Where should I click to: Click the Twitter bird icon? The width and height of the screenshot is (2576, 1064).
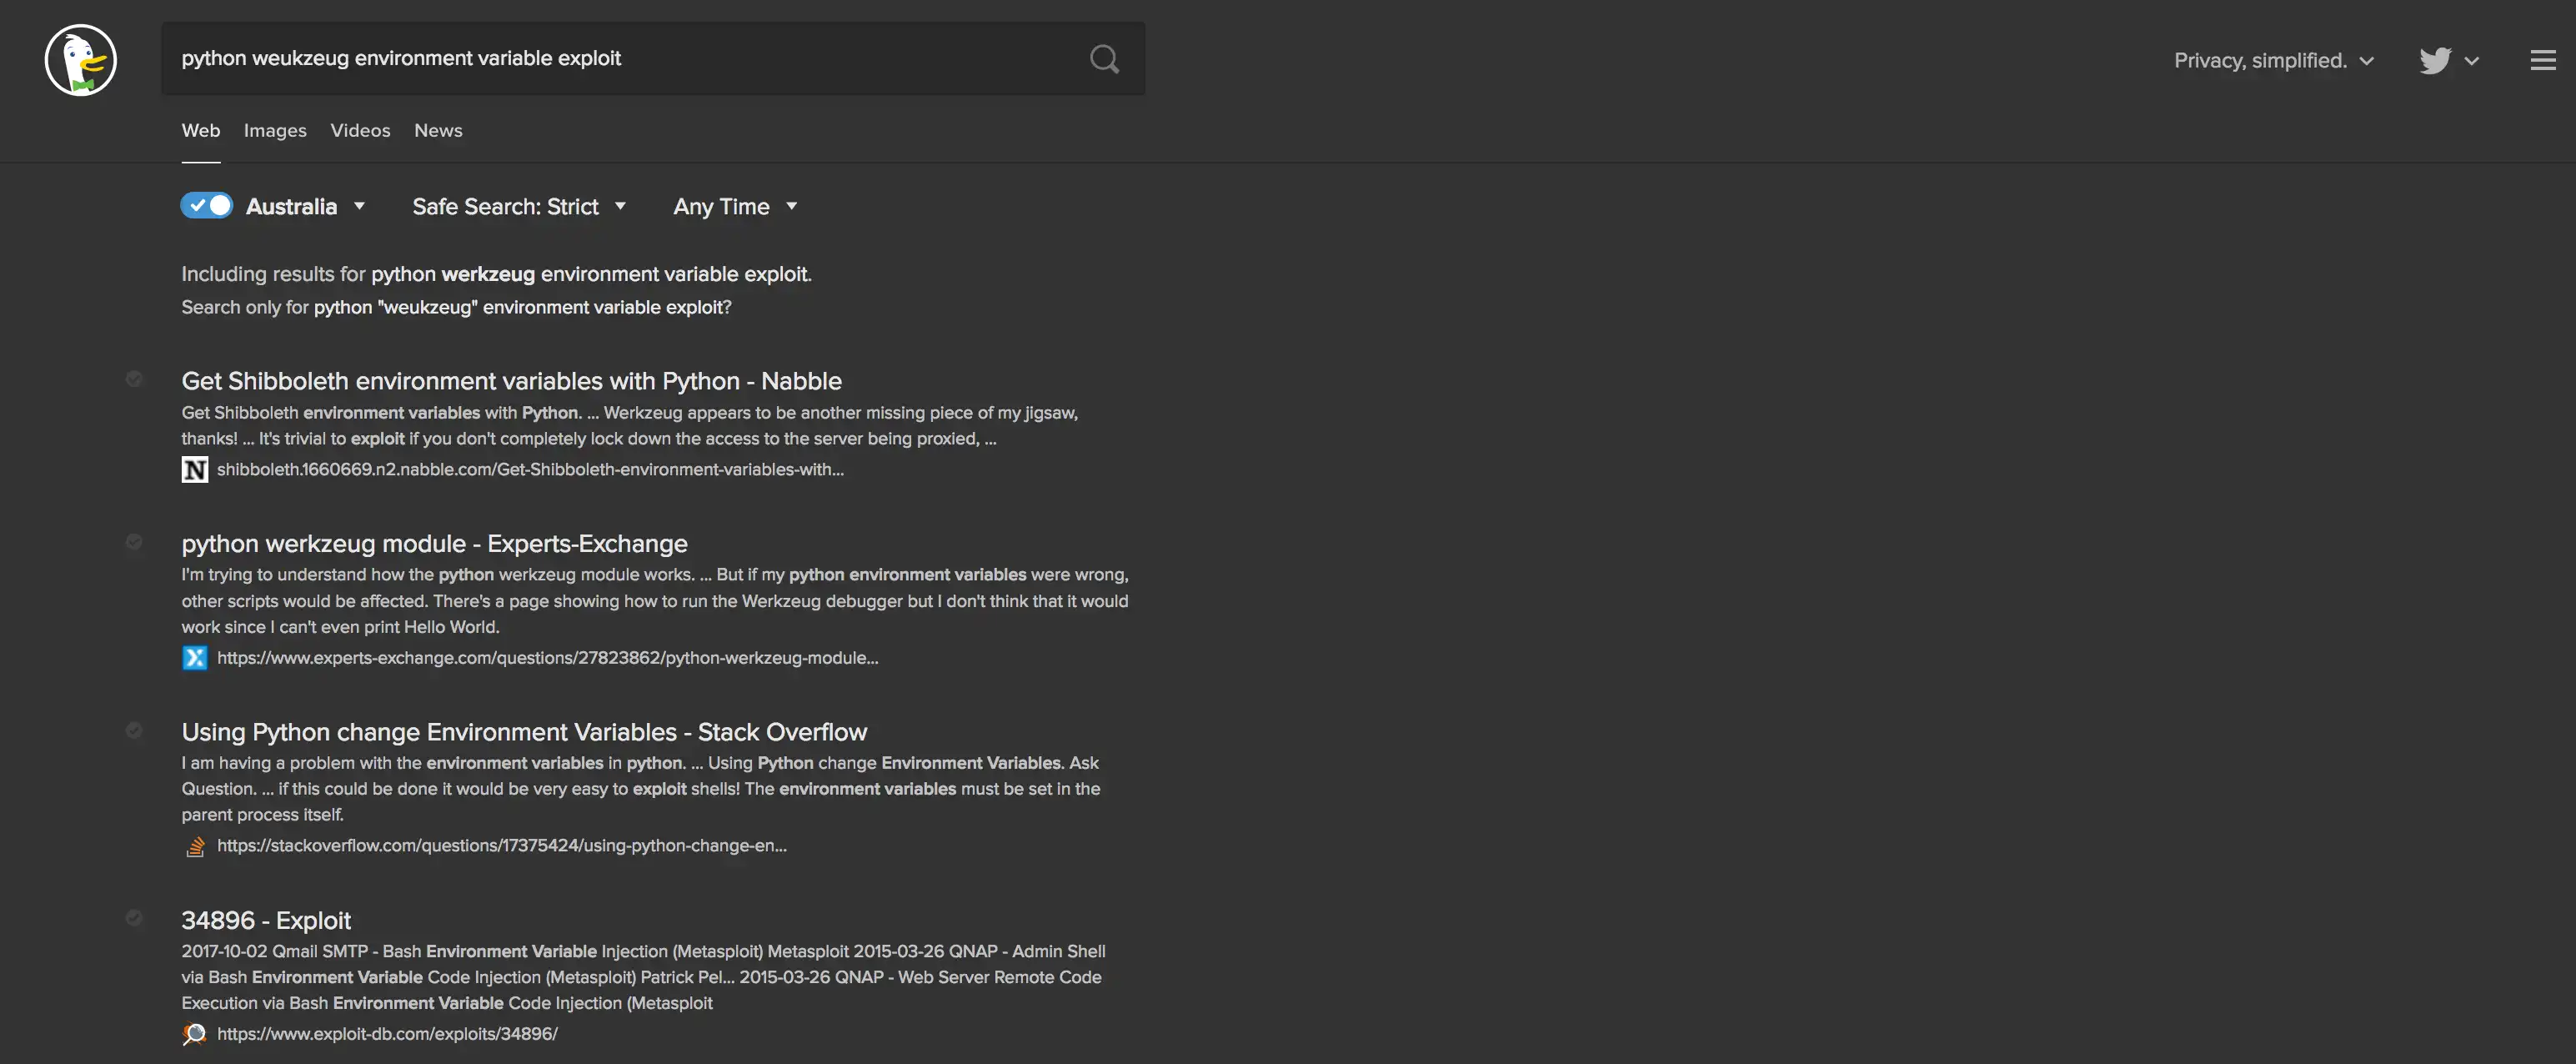[x=2435, y=60]
